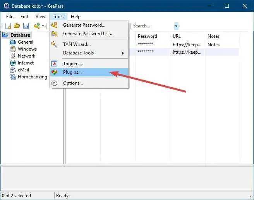
Task: Select the Homebanking group
Action: click(x=33, y=77)
